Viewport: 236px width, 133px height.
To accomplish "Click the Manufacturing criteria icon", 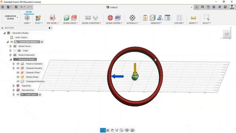I will (x=118, y=18).
